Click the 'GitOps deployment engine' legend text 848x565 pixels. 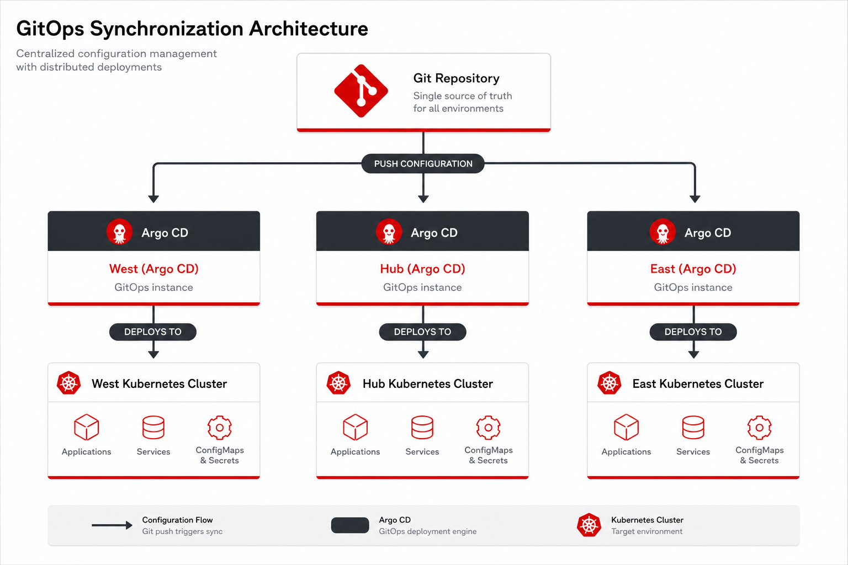[x=428, y=531]
